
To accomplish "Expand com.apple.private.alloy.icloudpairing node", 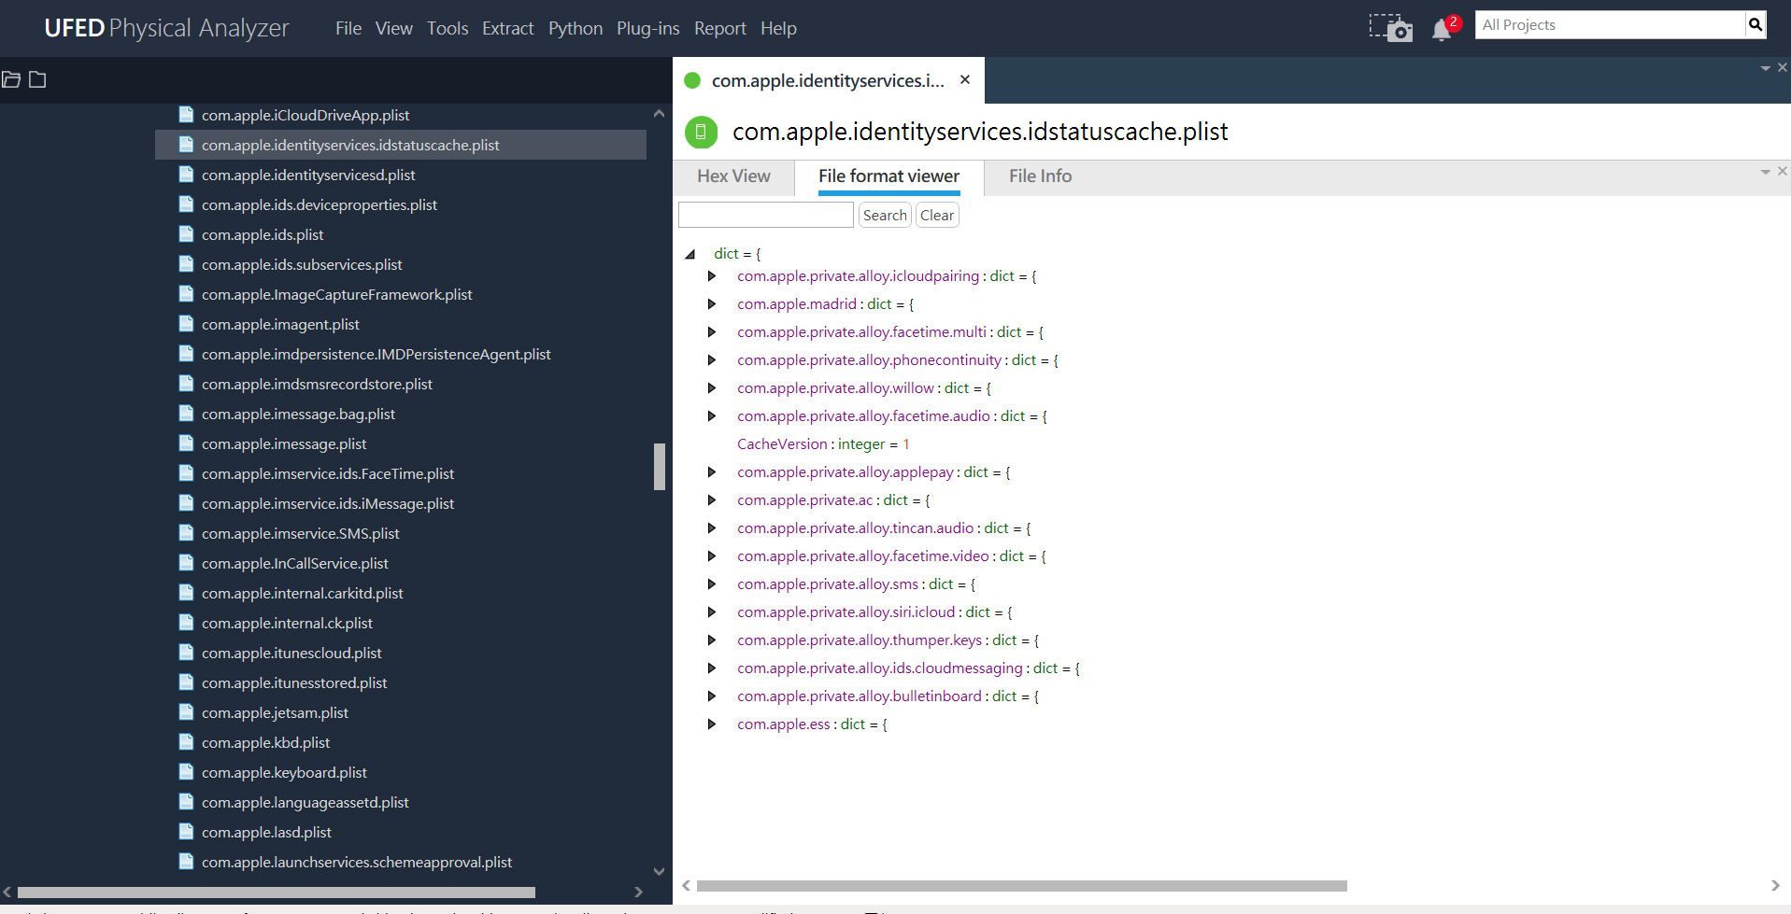I will [712, 276].
